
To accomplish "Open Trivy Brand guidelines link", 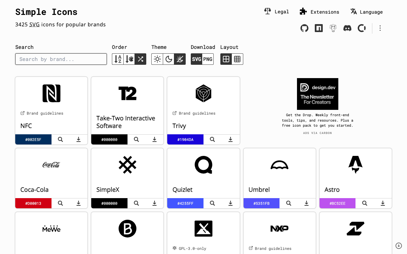I will click(x=194, y=113).
